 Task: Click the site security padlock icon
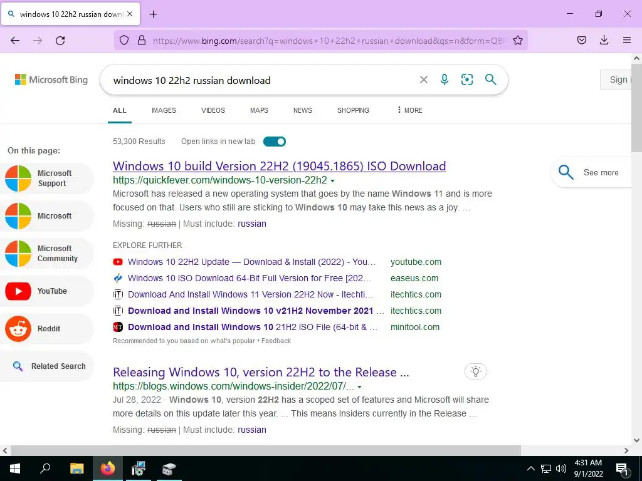tap(142, 40)
